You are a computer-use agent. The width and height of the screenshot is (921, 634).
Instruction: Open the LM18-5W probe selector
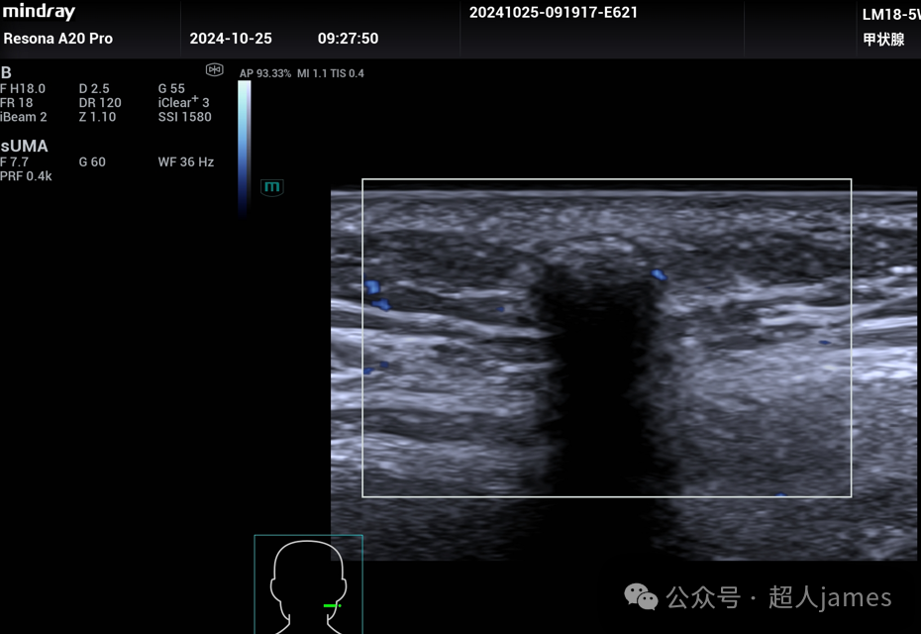(x=890, y=14)
